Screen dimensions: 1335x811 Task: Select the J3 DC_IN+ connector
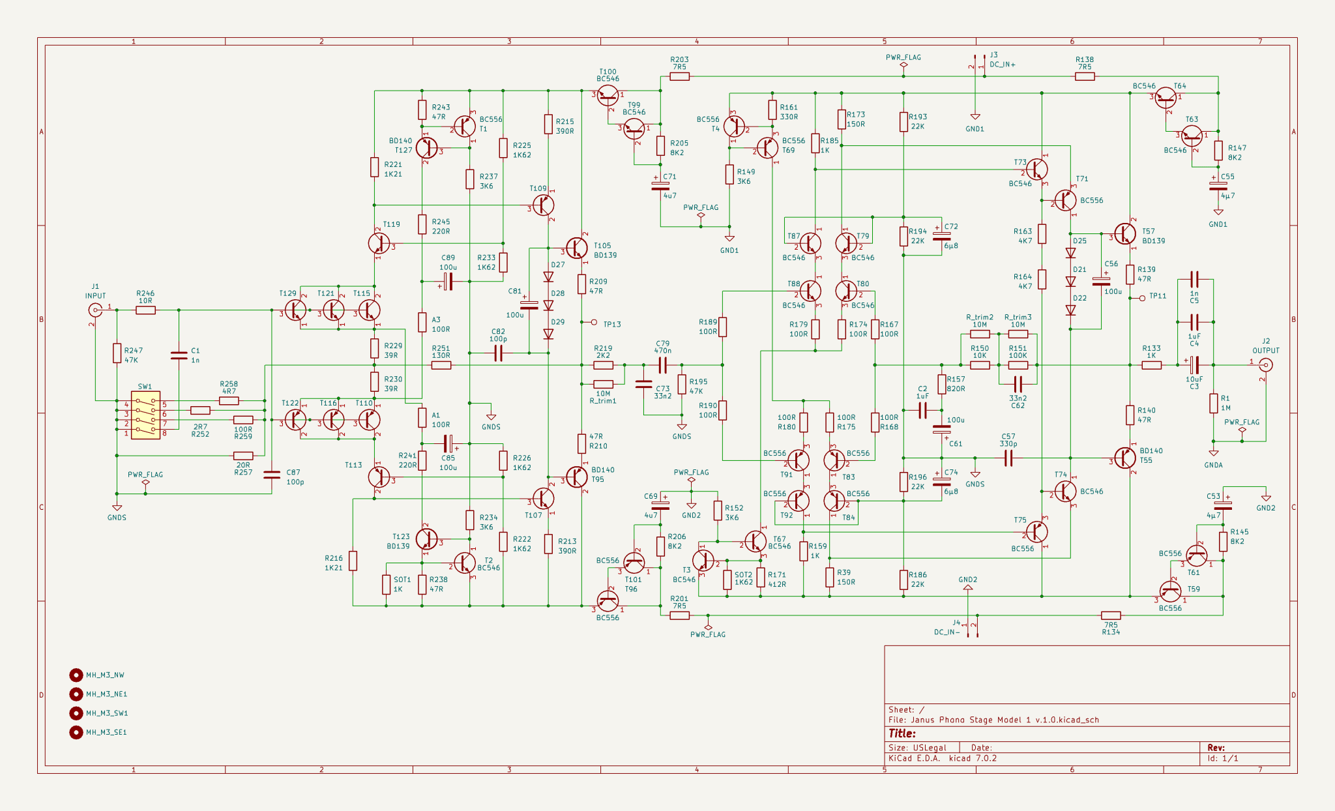coord(980,64)
